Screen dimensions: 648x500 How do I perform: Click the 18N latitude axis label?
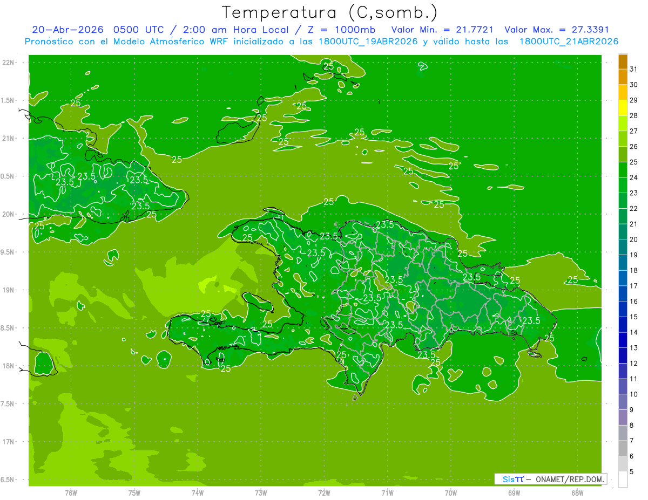[9, 366]
